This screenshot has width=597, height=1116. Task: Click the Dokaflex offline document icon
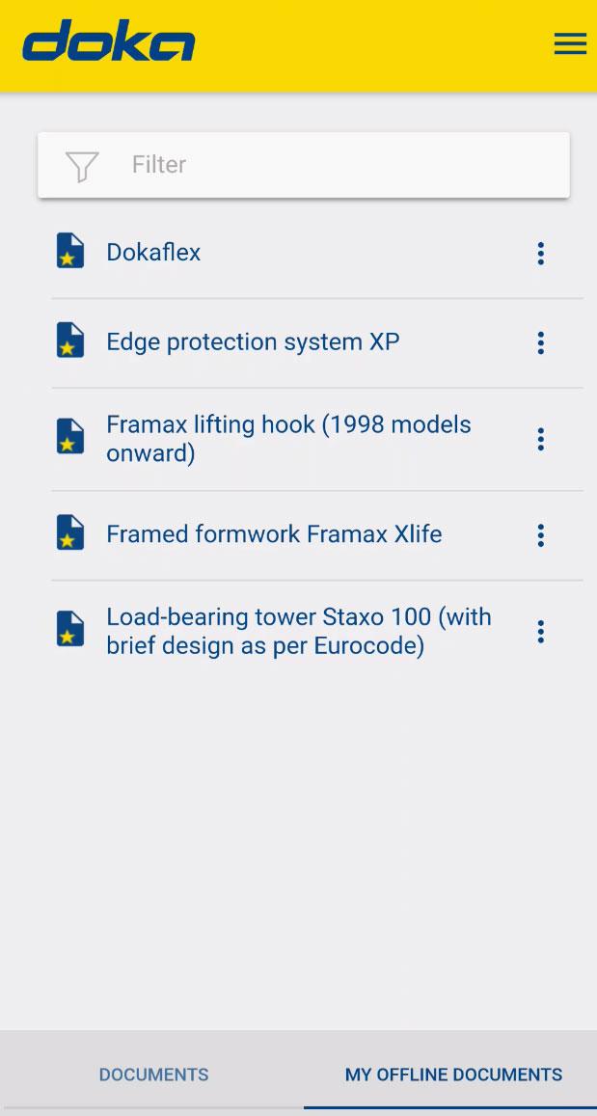click(70, 252)
